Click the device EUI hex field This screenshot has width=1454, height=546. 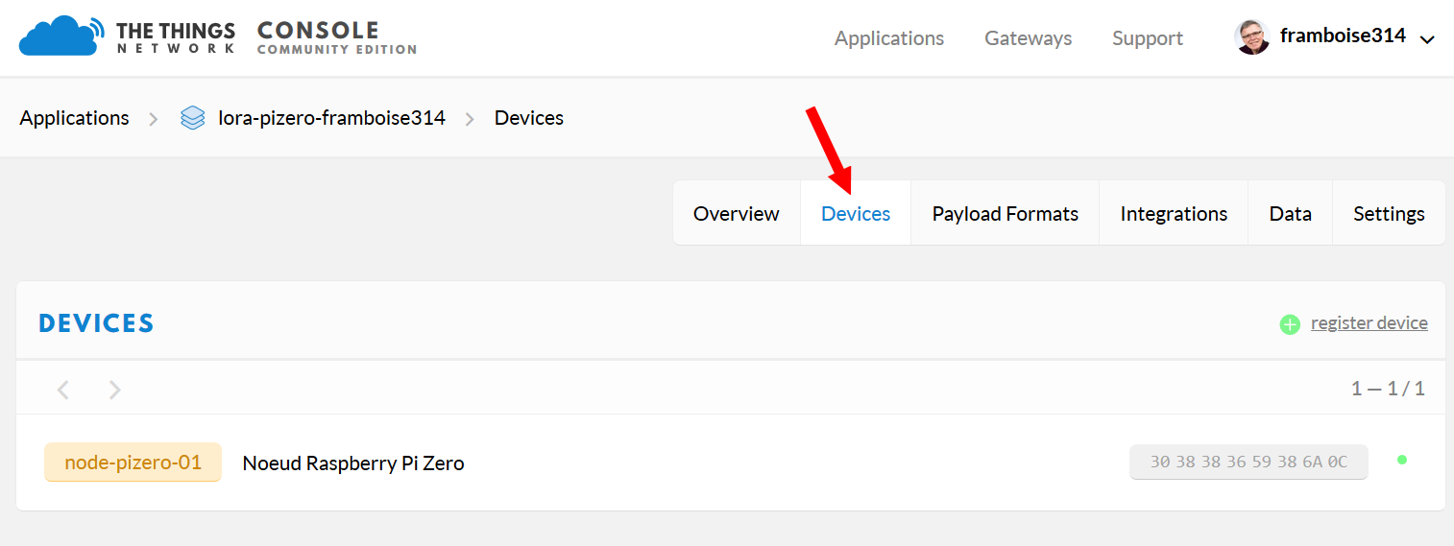click(x=1248, y=462)
